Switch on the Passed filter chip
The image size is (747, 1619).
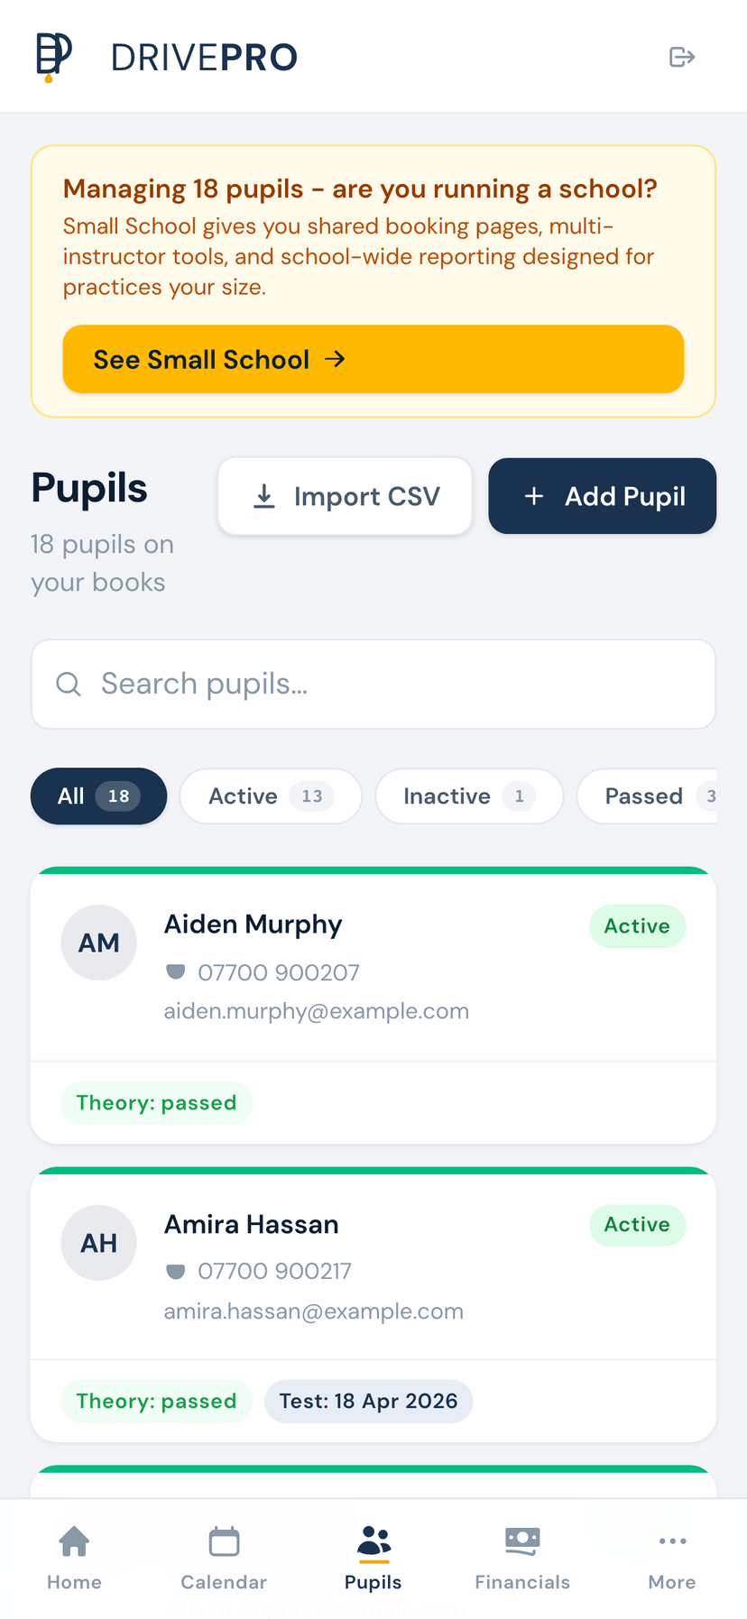point(657,796)
